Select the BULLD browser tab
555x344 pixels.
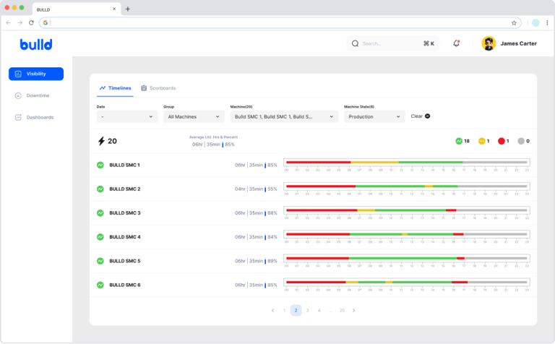tap(77, 9)
